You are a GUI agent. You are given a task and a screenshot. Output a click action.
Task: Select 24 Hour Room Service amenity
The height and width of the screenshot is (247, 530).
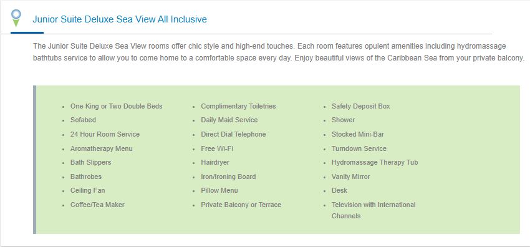coord(105,134)
